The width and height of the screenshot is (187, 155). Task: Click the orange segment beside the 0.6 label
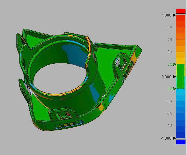[x=180, y=40]
